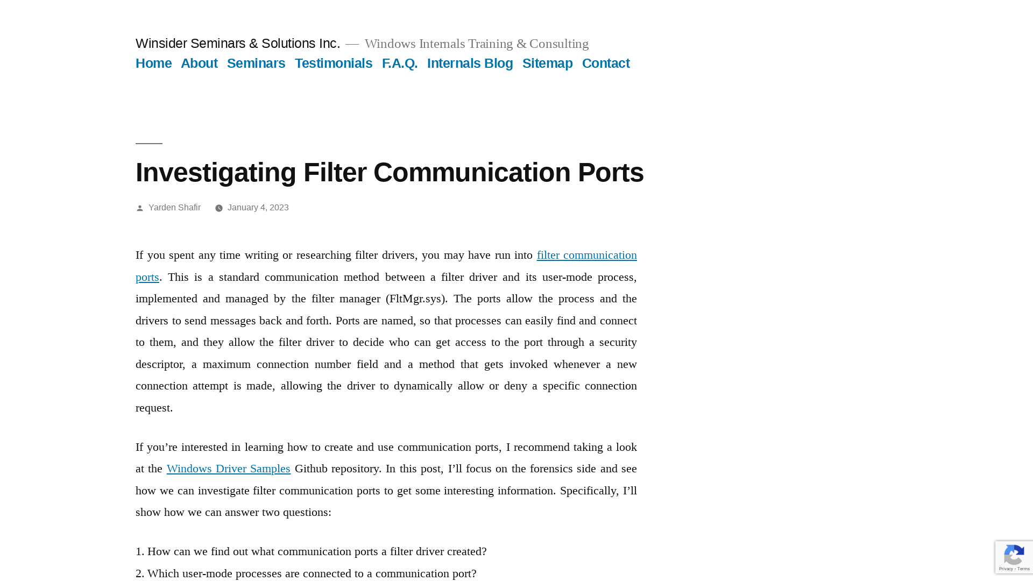The image size is (1033, 581).
Task: Click the About menu item
Action: 199,63
